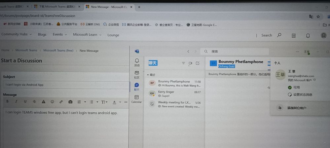Filter the Teams chat list
This screenshot has width=330, height=148.
pos(184,63)
